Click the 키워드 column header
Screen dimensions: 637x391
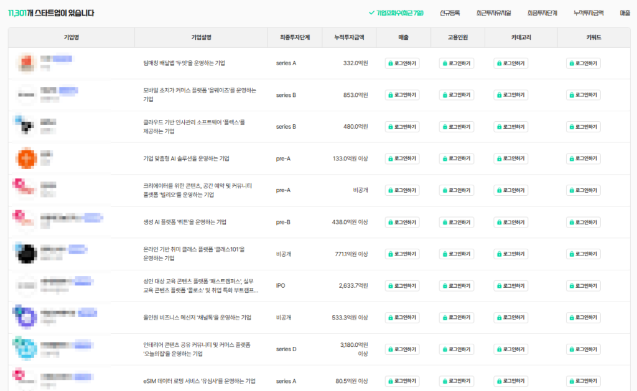593,37
